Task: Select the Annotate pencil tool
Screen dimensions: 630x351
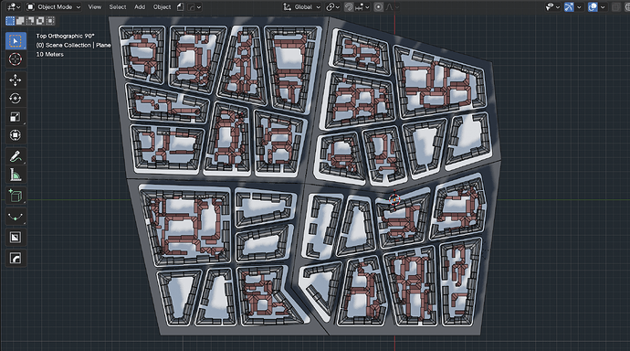Action: (16, 156)
